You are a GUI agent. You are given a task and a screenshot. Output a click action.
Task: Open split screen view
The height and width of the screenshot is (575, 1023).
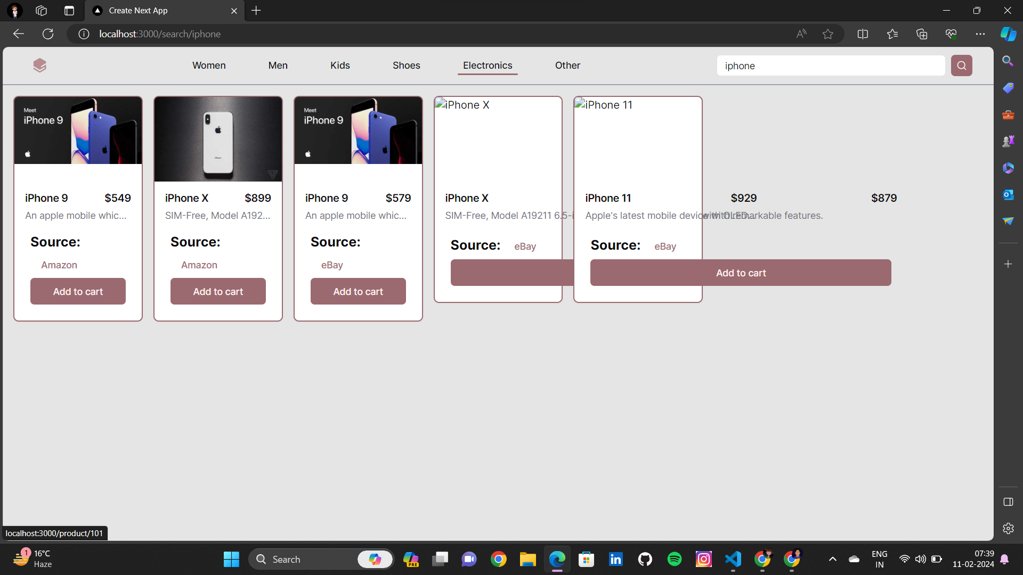[x=863, y=34]
